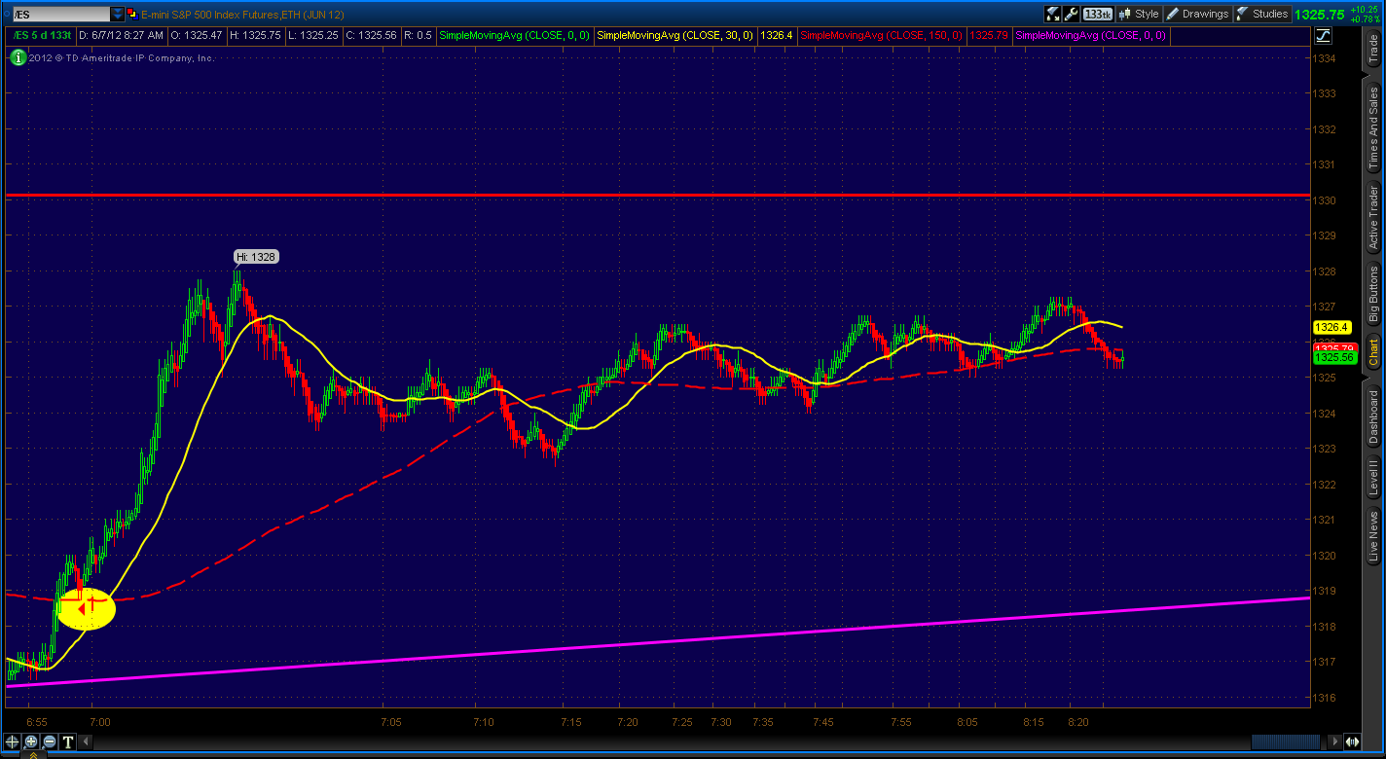The height and width of the screenshot is (759, 1386).
Task: Click the /ES symbol input field
Action: coord(60,15)
